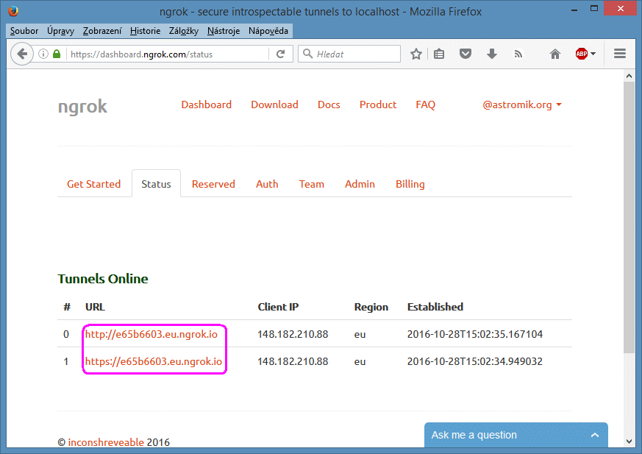The width and height of the screenshot is (642, 454).
Task: Click the Dashboard navigation link
Action: 207,105
